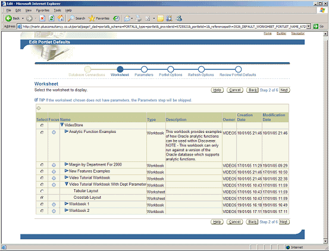Click the Home page icon

click(61, 18)
